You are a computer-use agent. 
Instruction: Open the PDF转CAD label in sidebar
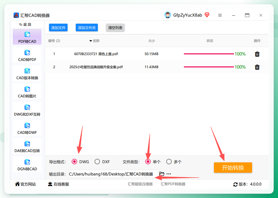click(27, 41)
